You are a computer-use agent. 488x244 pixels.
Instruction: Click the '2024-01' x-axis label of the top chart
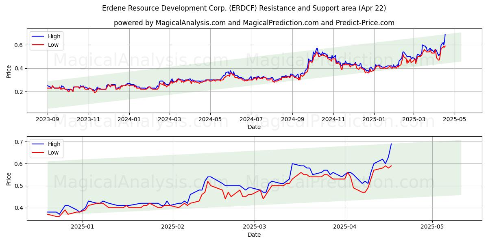(129, 120)
